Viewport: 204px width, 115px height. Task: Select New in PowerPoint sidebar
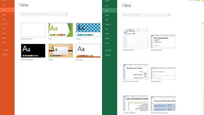7,10
